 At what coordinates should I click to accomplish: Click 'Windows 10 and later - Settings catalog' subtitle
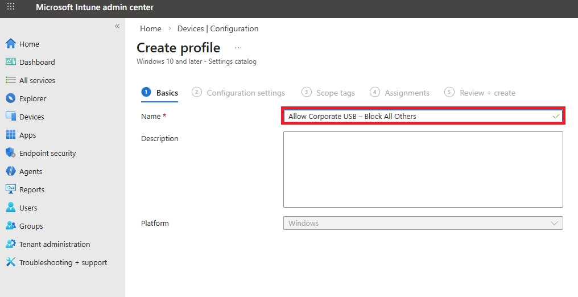(196, 61)
